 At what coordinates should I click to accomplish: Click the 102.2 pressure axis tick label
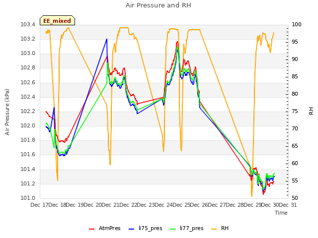(x=28, y=111)
